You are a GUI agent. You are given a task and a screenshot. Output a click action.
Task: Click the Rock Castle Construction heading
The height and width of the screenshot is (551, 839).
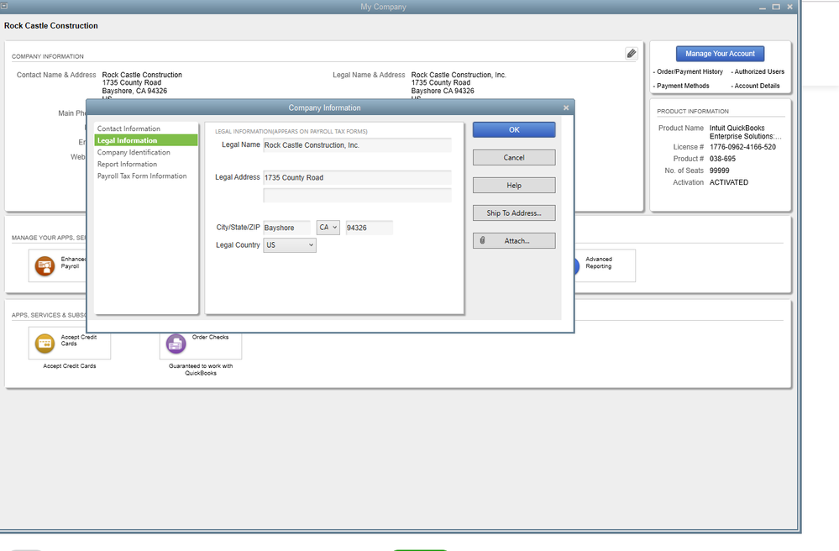51,26
